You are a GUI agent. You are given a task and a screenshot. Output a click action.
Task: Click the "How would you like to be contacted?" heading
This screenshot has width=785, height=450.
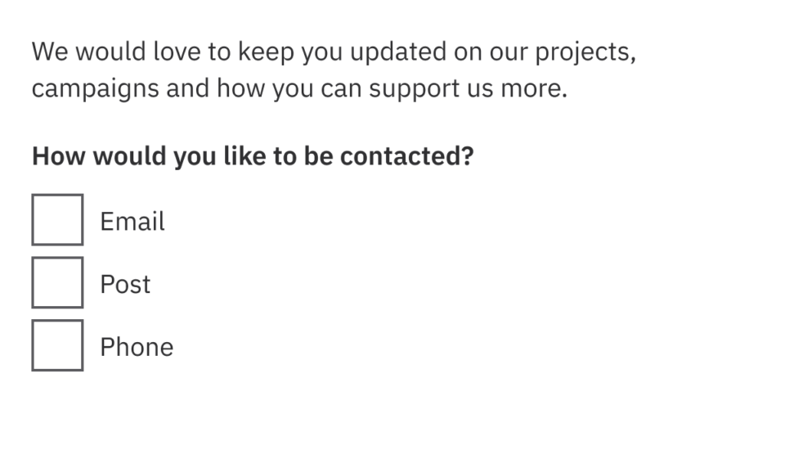pyautogui.click(x=253, y=156)
